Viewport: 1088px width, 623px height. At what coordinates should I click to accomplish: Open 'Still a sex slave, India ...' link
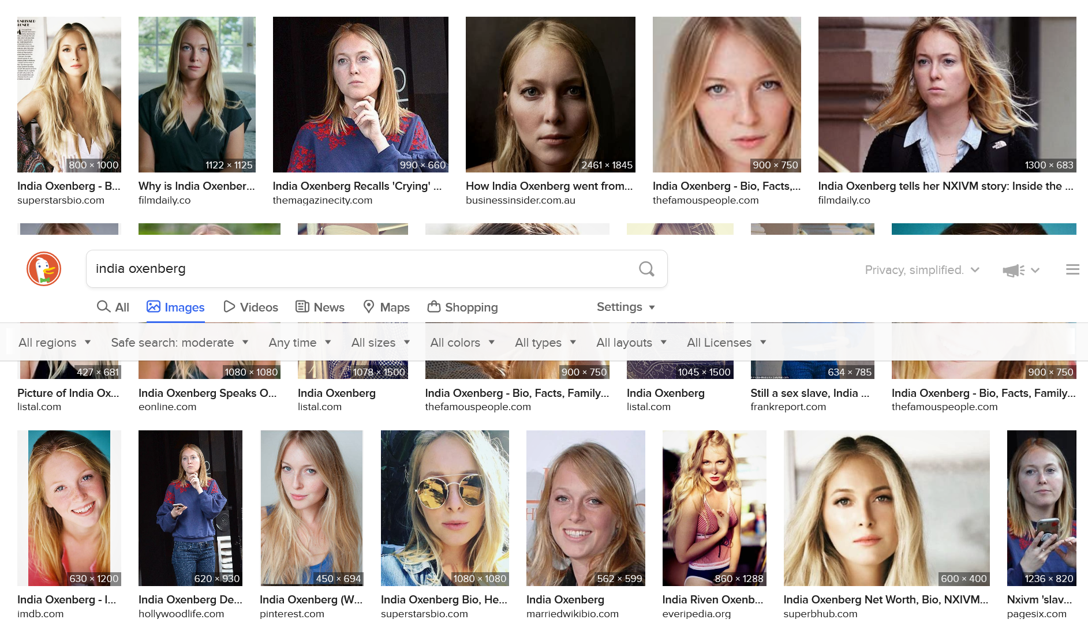click(810, 393)
